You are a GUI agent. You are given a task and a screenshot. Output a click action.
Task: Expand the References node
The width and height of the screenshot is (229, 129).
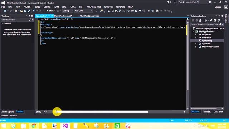[196, 38]
